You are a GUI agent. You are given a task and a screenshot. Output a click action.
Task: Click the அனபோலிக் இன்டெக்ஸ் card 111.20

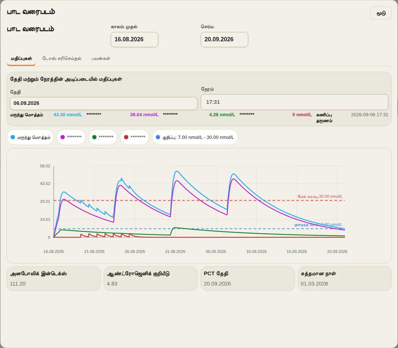pos(53,279)
